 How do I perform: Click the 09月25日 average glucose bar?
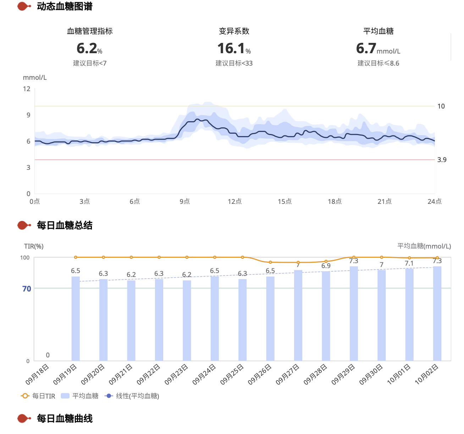click(x=243, y=320)
